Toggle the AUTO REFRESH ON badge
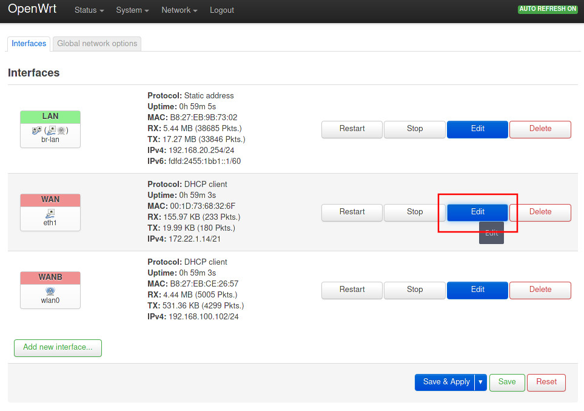 tap(548, 9)
